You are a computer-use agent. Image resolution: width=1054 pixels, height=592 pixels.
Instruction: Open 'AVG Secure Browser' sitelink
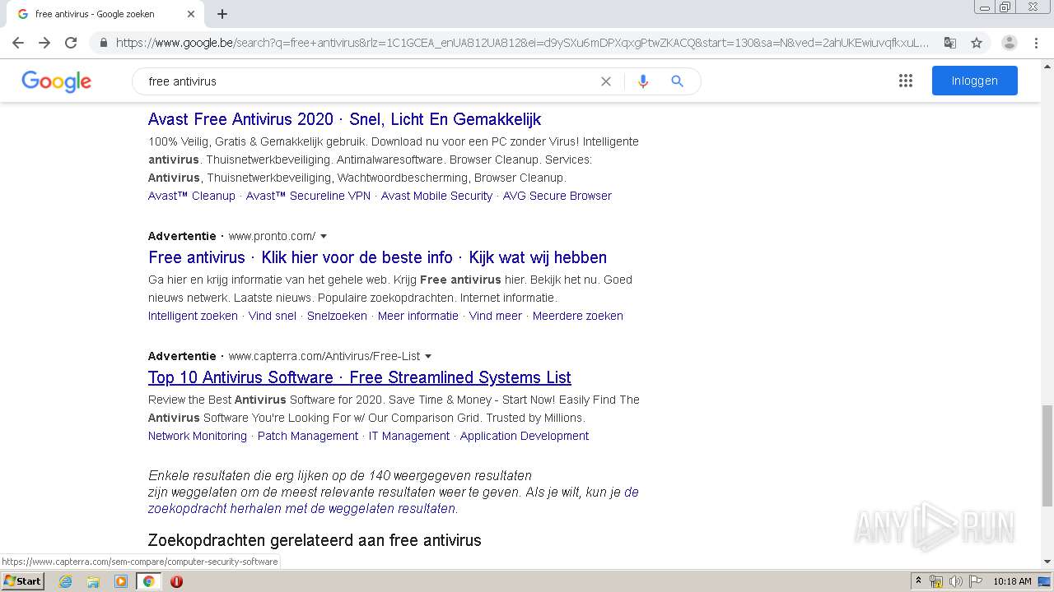pyautogui.click(x=557, y=196)
